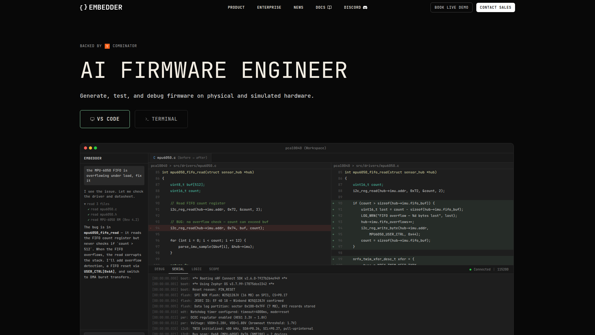Click the removed line 94 in diff
The height and width of the screenshot is (335, 595).
tap(217, 228)
